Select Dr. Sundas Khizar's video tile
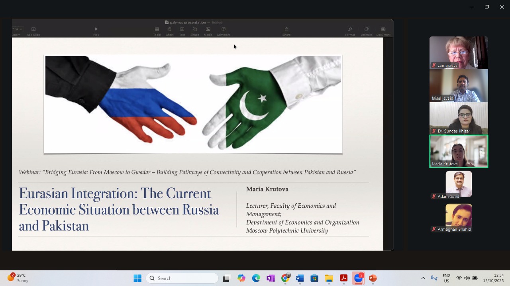This screenshot has height=286, width=510. click(459, 118)
